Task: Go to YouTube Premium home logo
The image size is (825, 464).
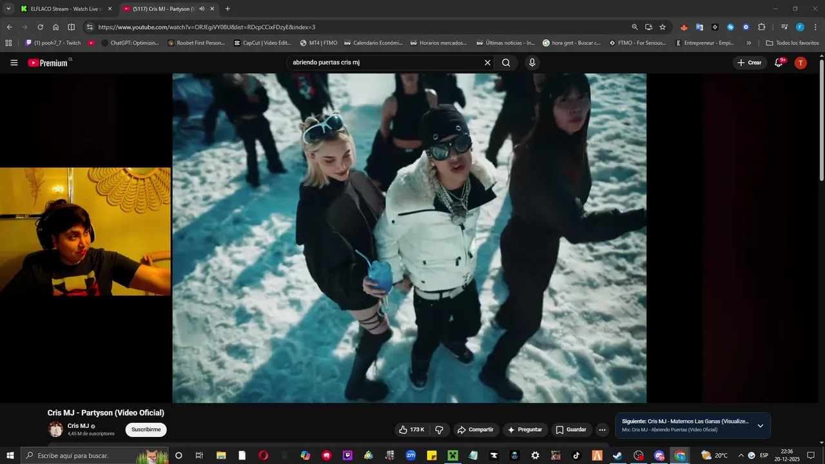Action: (48, 63)
